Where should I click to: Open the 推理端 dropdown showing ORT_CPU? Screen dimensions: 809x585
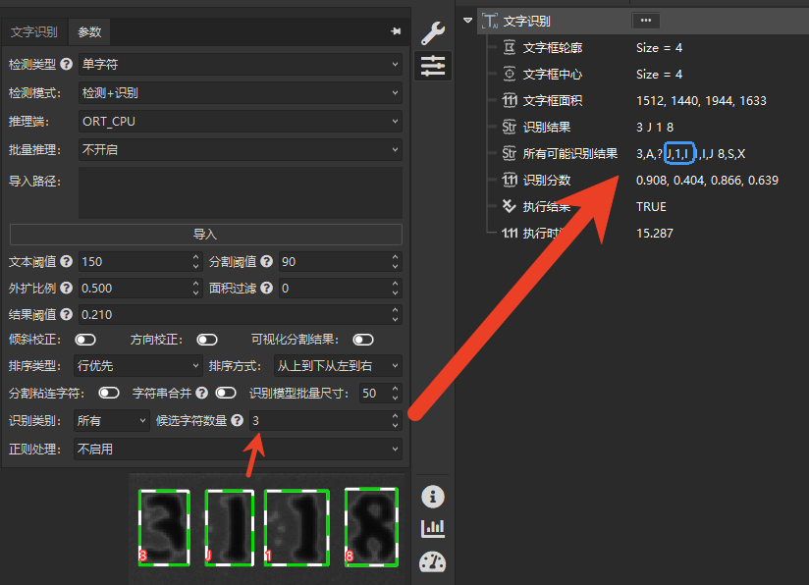click(241, 122)
